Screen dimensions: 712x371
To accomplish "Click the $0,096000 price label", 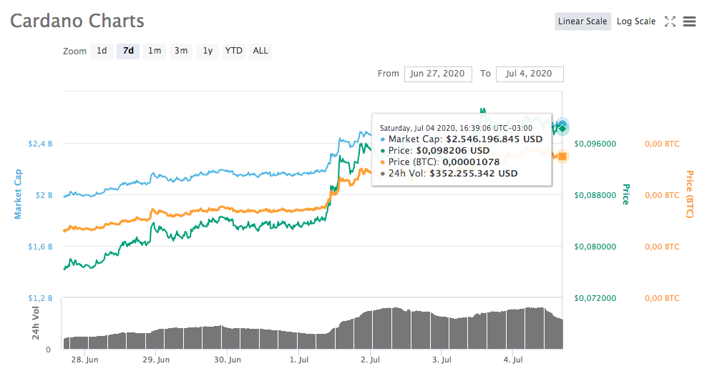I will [x=595, y=144].
